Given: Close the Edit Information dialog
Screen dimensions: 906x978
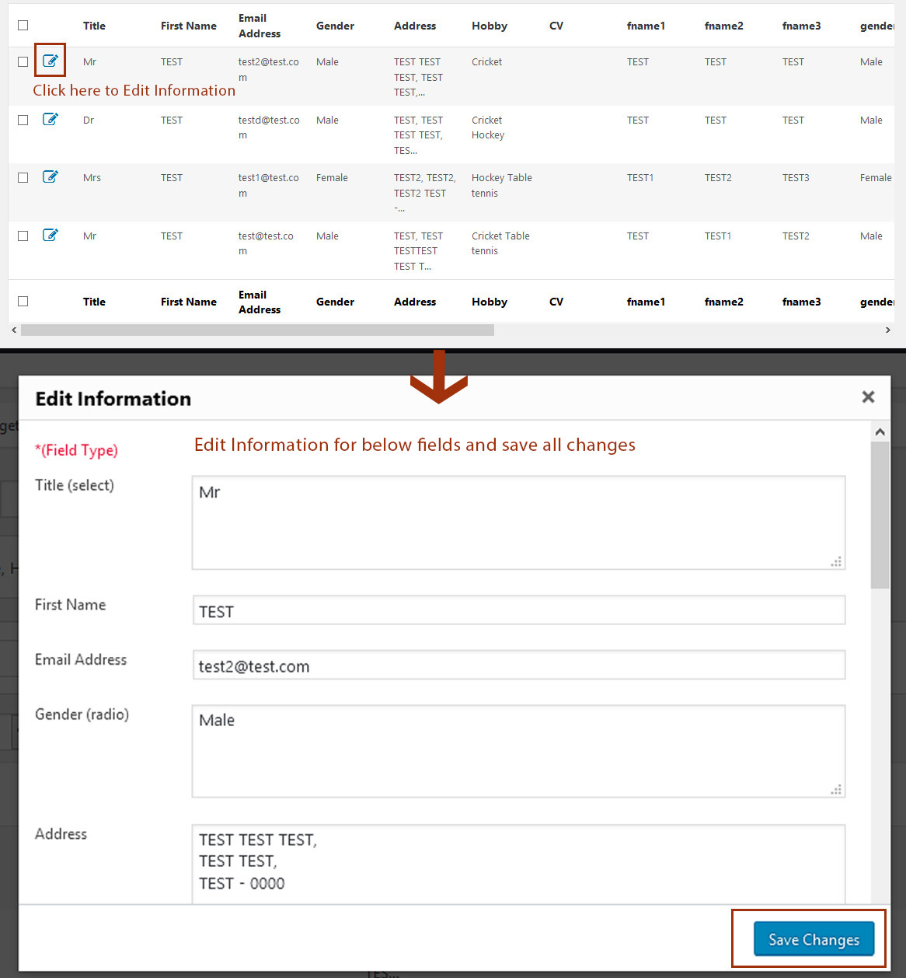Looking at the screenshot, I should tap(868, 397).
